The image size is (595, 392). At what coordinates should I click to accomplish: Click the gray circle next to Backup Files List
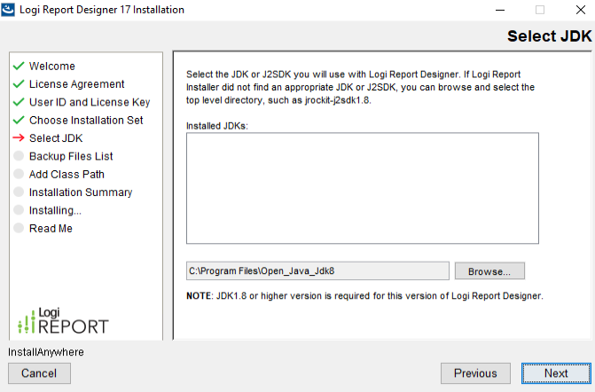click(x=18, y=156)
